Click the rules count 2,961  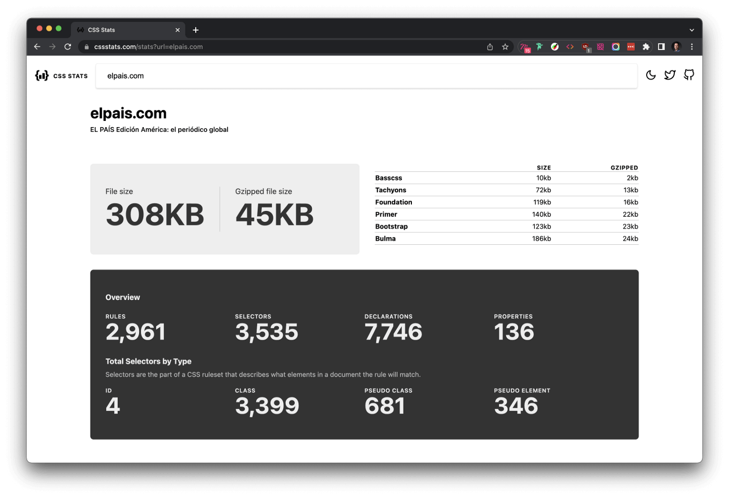coord(135,332)
